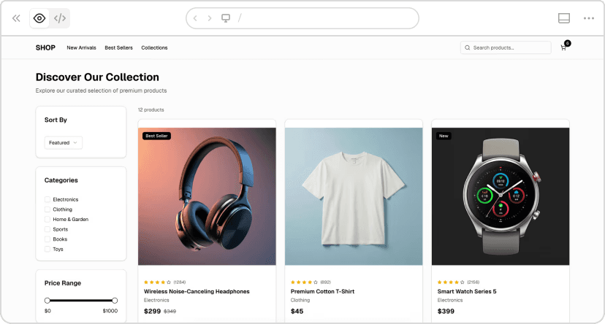Click the right price range slider handle
605x324 pixels.
[115, 300]
